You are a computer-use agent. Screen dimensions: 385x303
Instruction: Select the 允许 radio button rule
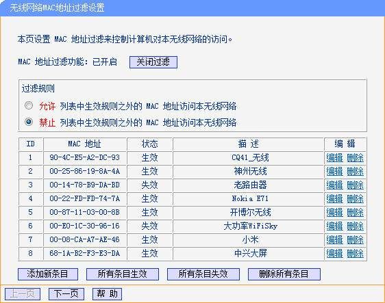tap(29, 105)
